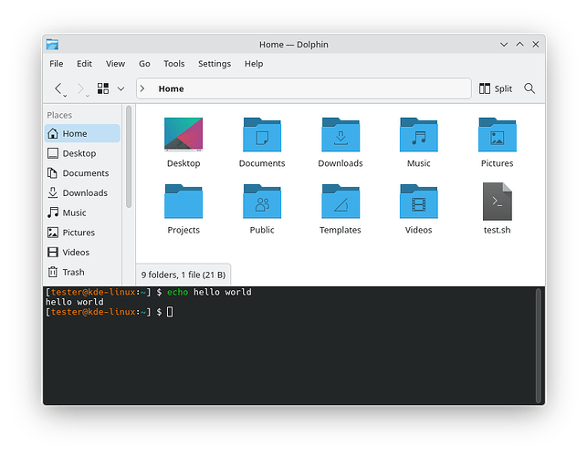
Task: Switch to icons view mode
Action: click(x=103, y=88)
